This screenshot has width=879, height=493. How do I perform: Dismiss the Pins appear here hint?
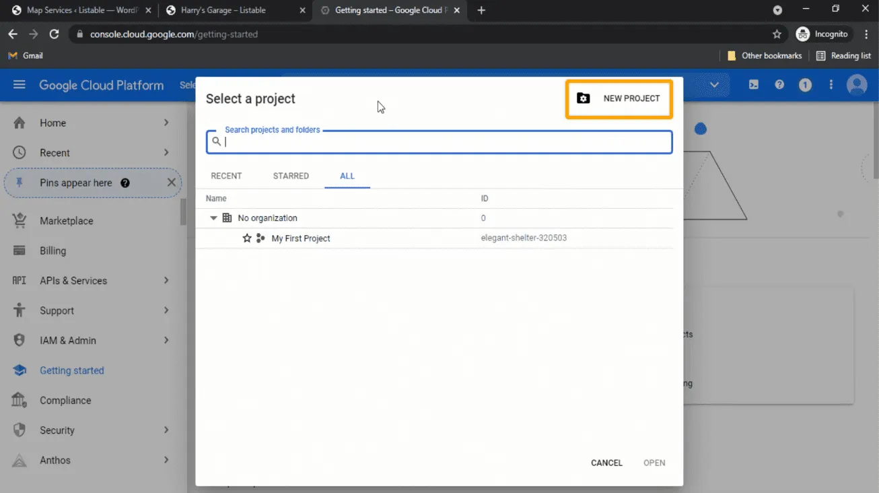(x=171, y=183)
